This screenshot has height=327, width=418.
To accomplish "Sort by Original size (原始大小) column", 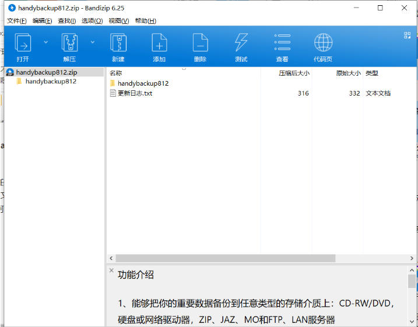I will (349, 73).
